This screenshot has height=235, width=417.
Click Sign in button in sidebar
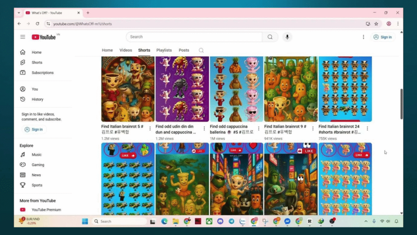[x=34, y=129]
